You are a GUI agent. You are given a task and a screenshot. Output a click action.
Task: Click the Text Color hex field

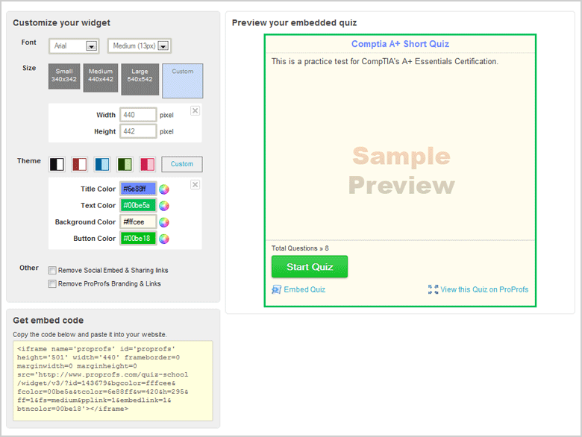[x=138, y=205]
